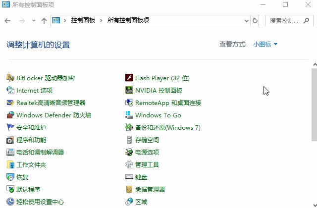Open the 查看方式 小图标 dropdown
This screenshot has height=208, width=317.
(265, 45)
